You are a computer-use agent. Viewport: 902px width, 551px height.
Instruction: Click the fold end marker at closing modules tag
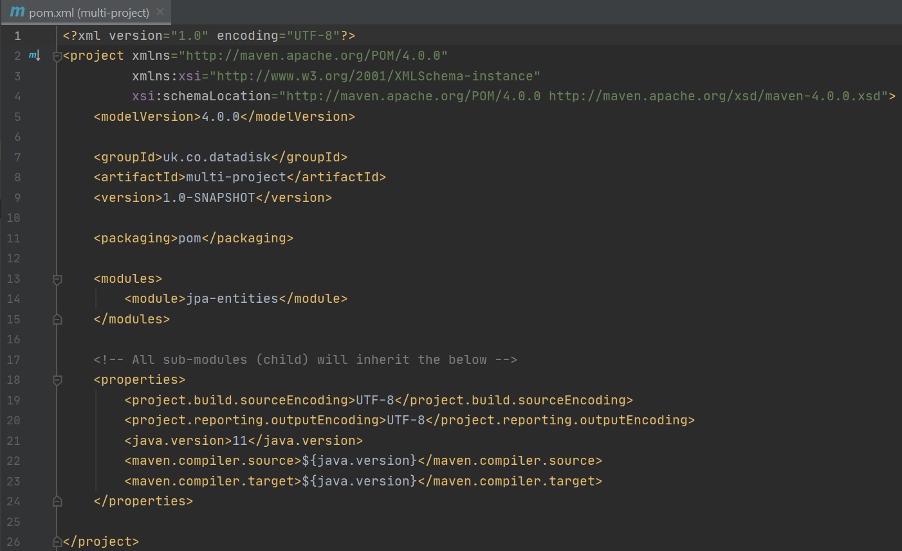click(57, 320)
